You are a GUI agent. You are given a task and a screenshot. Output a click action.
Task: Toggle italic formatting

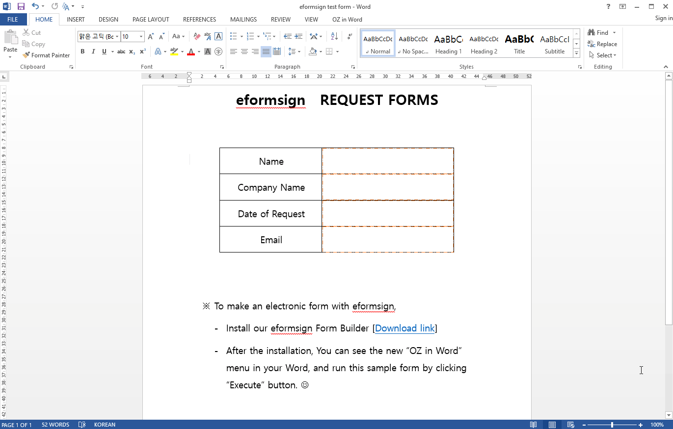[93, 51]
